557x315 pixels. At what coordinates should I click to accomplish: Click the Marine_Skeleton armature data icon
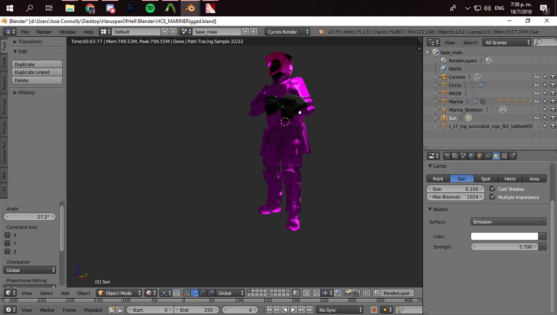[x=503, y=110]
